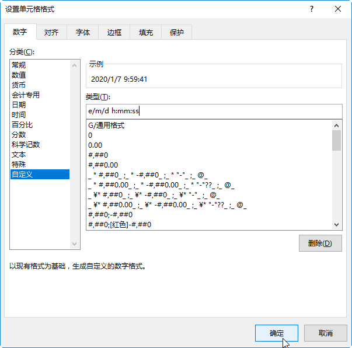352x348 pixels.
Task: Pick 百分比 category
Action: coord(40,124)
